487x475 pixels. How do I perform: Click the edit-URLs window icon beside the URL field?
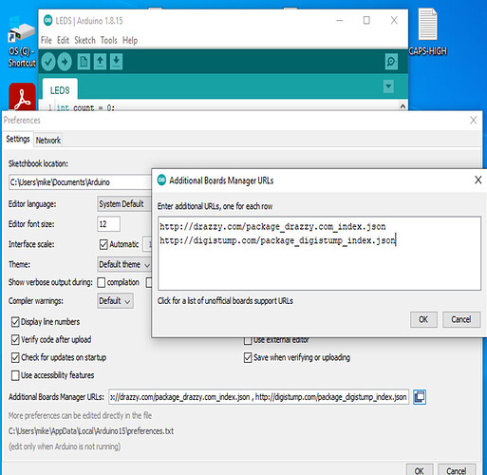(x=420, y=397)
